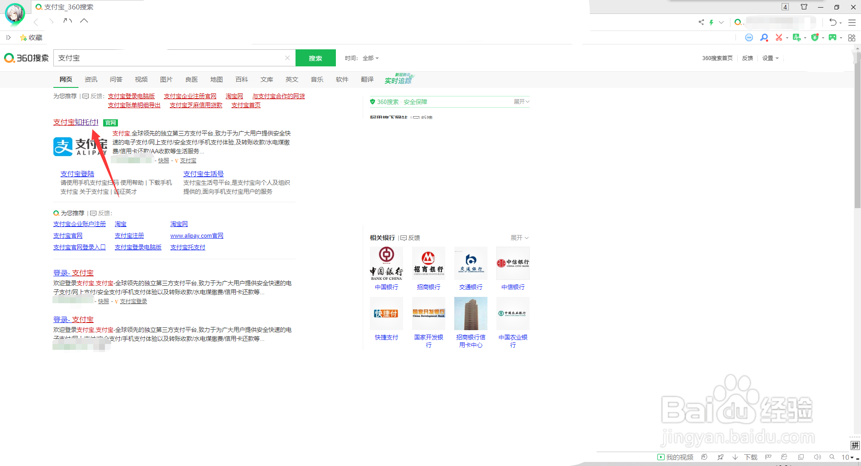Click the 360搜索首页 link
Image resolution: width=861 pixels, height=466 pixels.
[717, 58]
